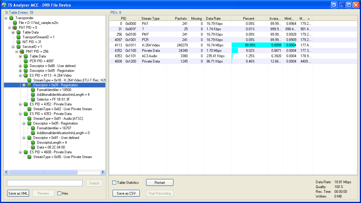Viewport: 361px width, 203px height.
Task: Click the ES PID = 4113 video icon
Action: coord(26,75)
